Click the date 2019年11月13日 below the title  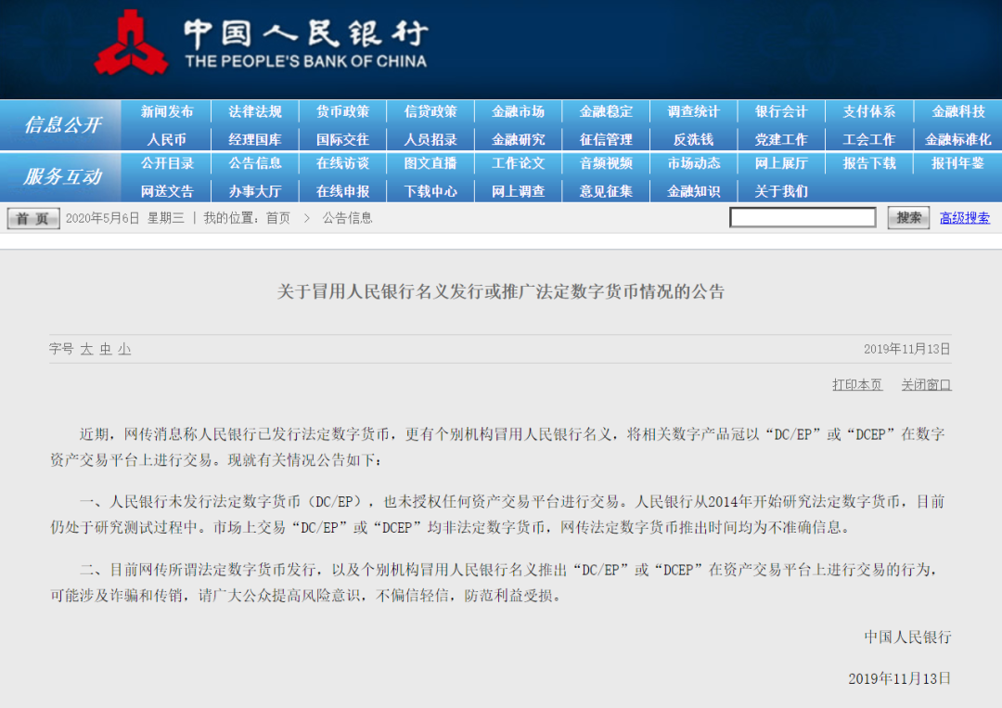click(x=906, y=349)
